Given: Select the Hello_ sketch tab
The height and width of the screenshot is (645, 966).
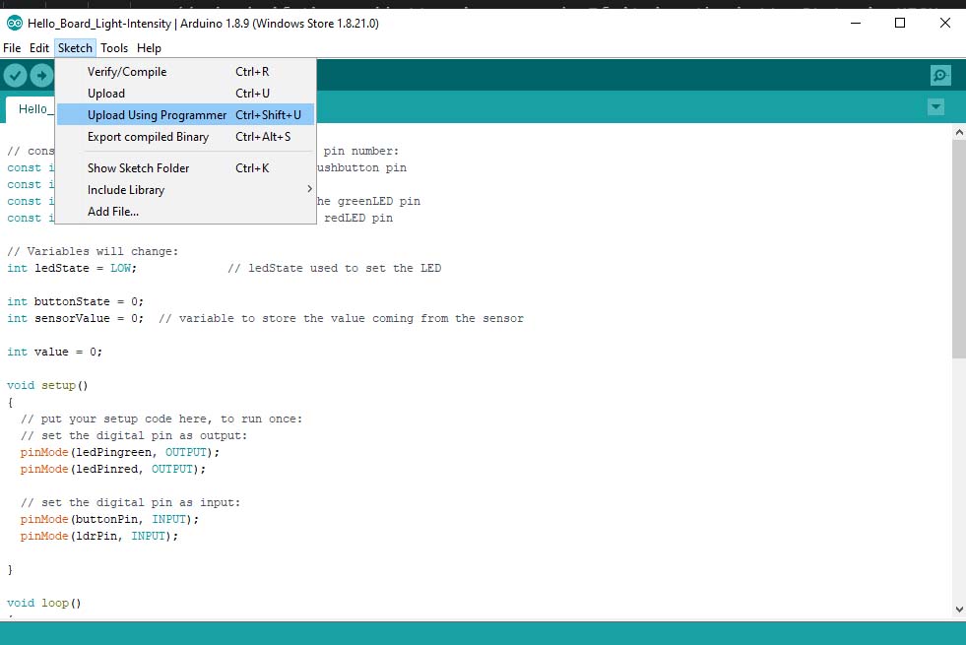Looking at the screenshot, I should pos(31,109).
